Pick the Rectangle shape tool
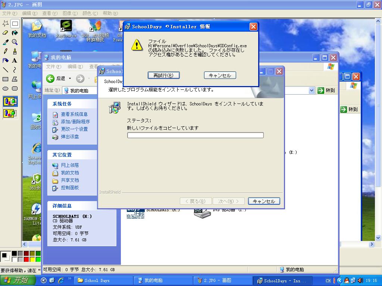The image size is (382, 286). tap(5, 79)
